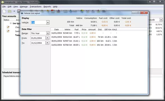Open the recent files arrow beside Open
The image size is (165, 101).
(14, 11)
